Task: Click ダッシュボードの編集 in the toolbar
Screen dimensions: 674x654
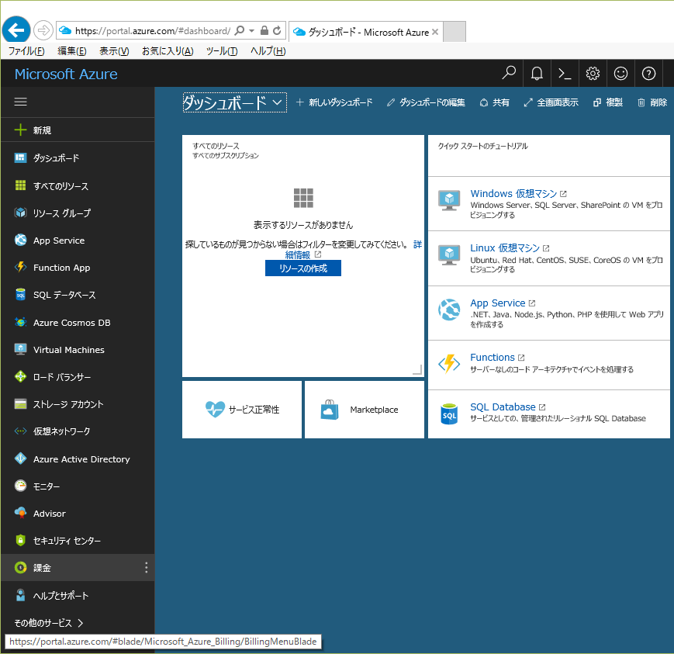Action: coord(426,102)
